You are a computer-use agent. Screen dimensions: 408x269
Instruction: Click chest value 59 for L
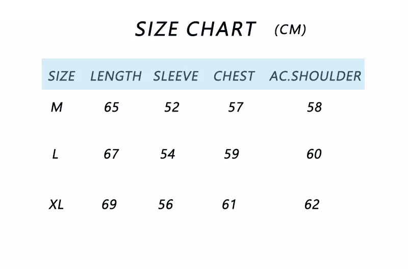point(232,154)
